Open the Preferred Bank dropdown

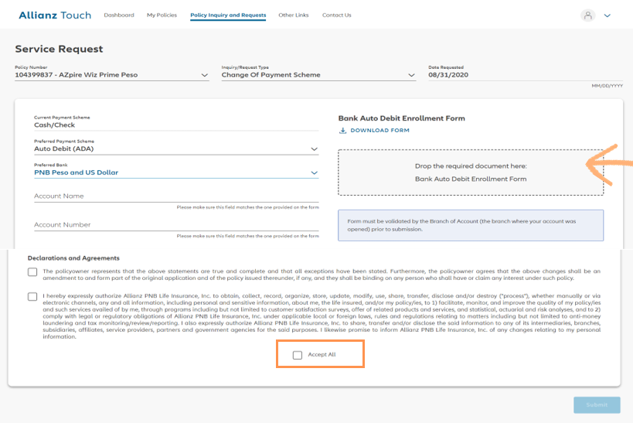(x=314, y=172)
